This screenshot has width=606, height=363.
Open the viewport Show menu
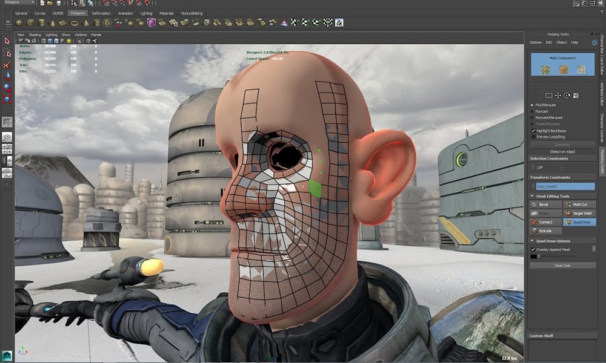(66, 34)
